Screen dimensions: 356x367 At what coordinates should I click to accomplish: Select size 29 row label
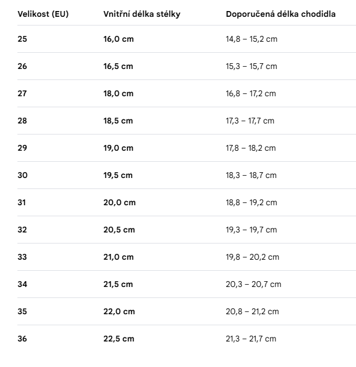click(x=22, y=148)
